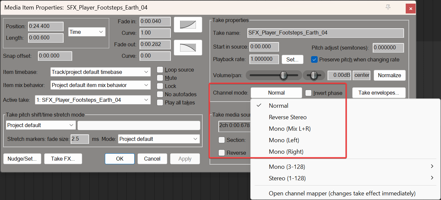
Task: Check the Section checkbox
Action: coord(222,140)
